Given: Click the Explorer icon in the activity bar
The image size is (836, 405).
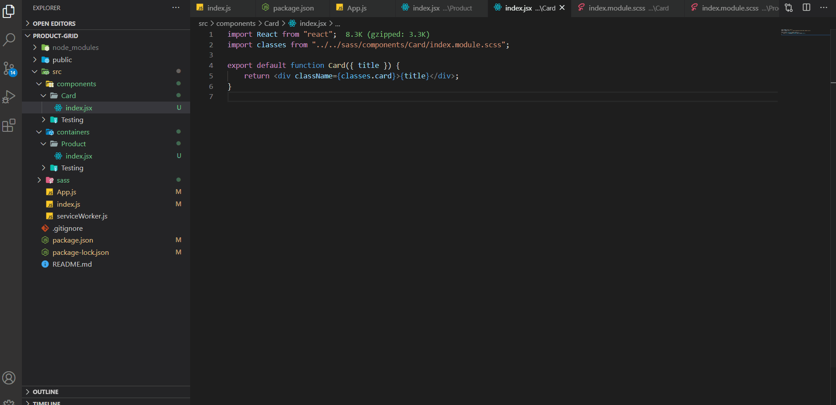Looking at the screenshot, I should [x=9, y=12].
